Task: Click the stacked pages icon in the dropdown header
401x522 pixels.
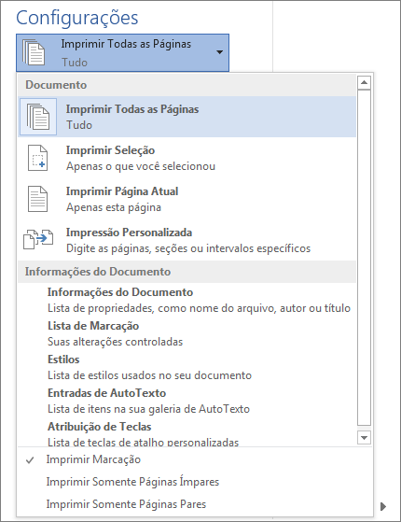Action: 34,52
